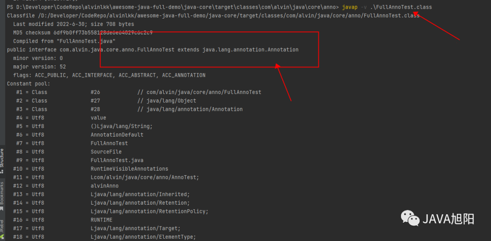The image size is (491, 241).
Task: Click the '#26' reference in row #1
Action: 95,92
